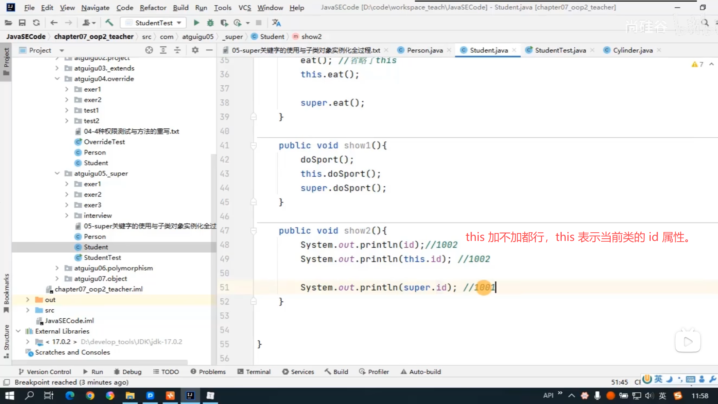
Task: Click the Debug bug icon in toolbar
Action: point(210,23)
